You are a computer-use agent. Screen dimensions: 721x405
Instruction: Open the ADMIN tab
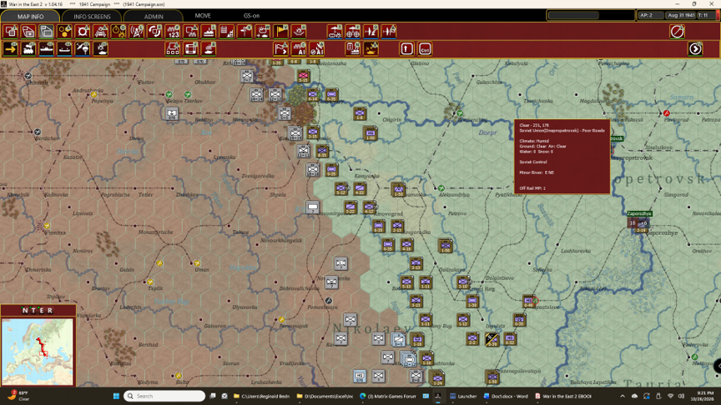154,16
